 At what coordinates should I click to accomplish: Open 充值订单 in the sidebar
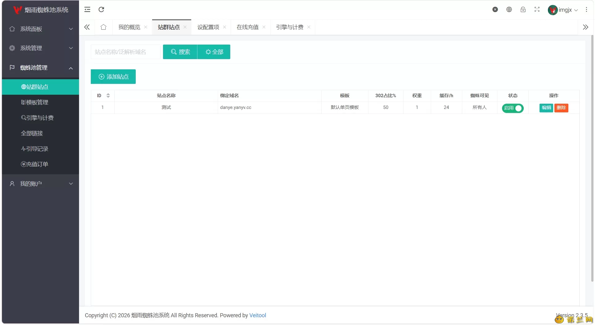(41, 164)
